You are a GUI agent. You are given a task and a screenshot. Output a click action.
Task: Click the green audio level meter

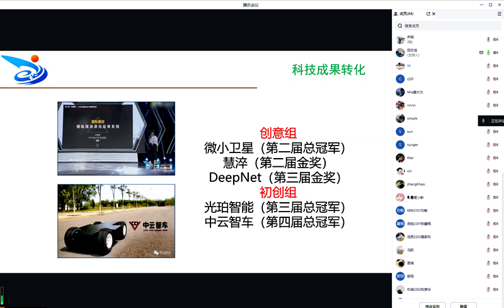2,295
